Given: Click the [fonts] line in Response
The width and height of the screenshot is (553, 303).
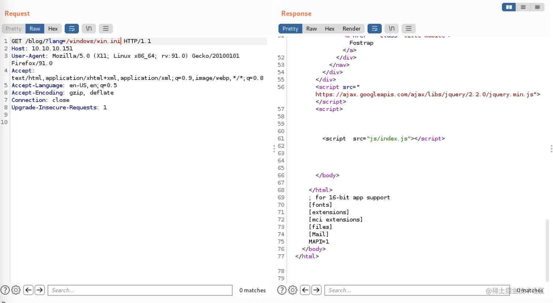Looking at the screenshot, I should [x=320, y=205].
